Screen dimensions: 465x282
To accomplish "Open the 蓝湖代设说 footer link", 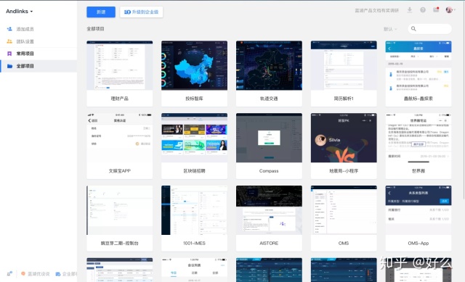I will tap(39, 274).
